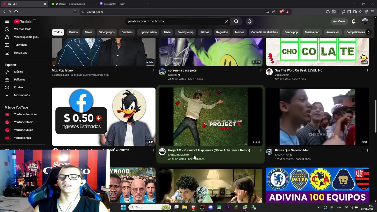Switch to the Stream - Kick Dashboard tab
The width and height of the screenshot is (377, 212).
click(x=72, y=4)
